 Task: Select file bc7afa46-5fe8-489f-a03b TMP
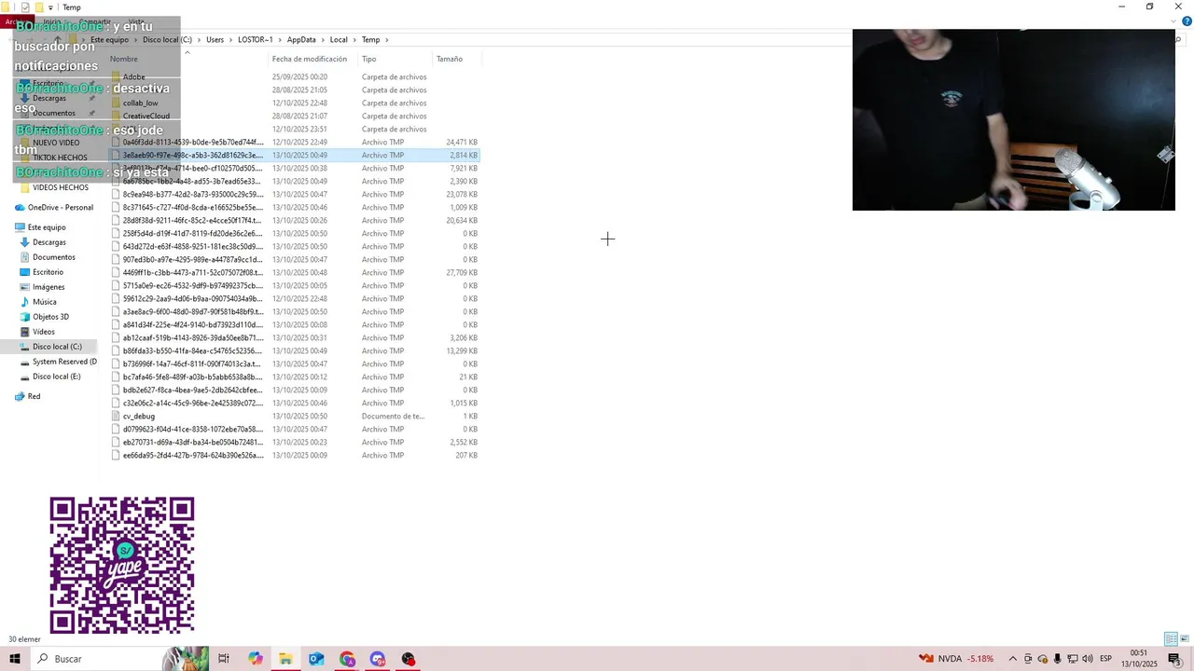193,377
